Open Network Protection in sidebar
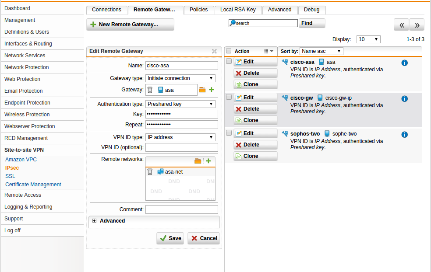Image resolution: width=431 pixels, height=272 pixels. (26, 67)
